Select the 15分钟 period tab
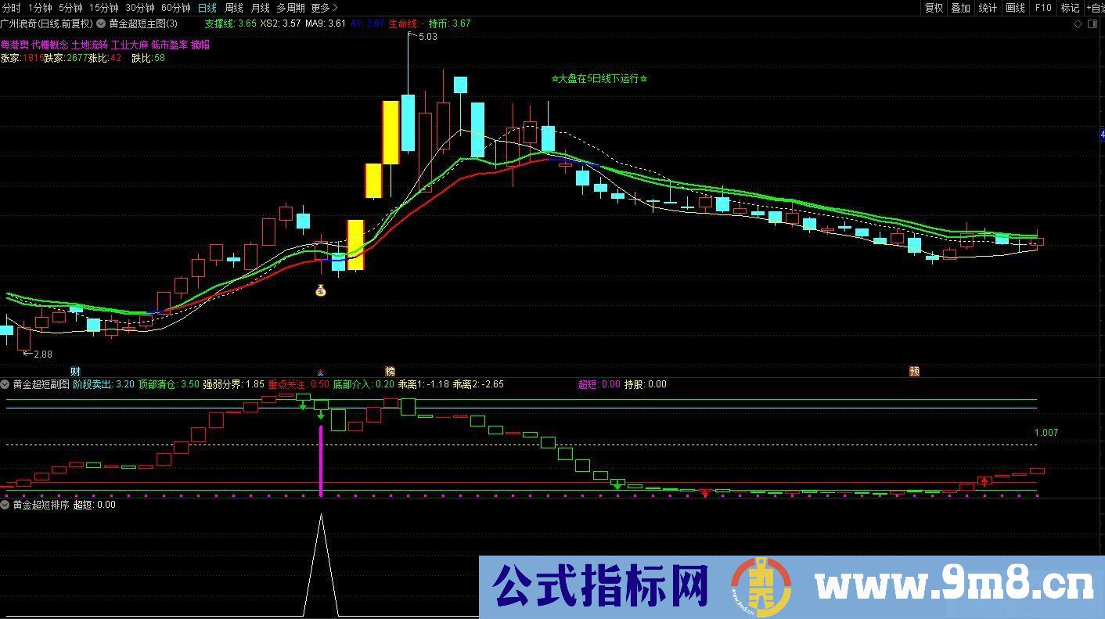This screenshot has width=1105, height=619. tap(103, 8)
